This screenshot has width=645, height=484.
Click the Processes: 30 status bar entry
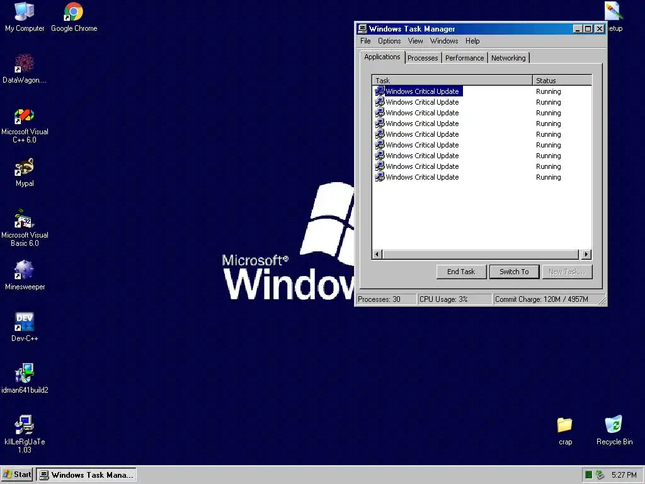pos(386,299)
